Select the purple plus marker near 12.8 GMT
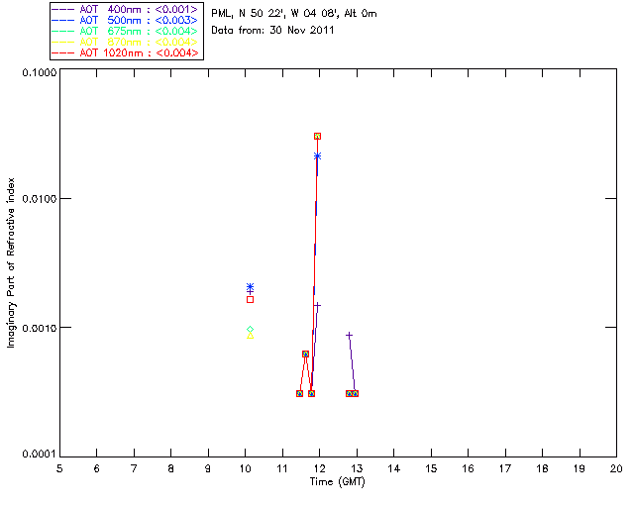The width and height of the screenshot is (634, 507). tap(349, 335)
